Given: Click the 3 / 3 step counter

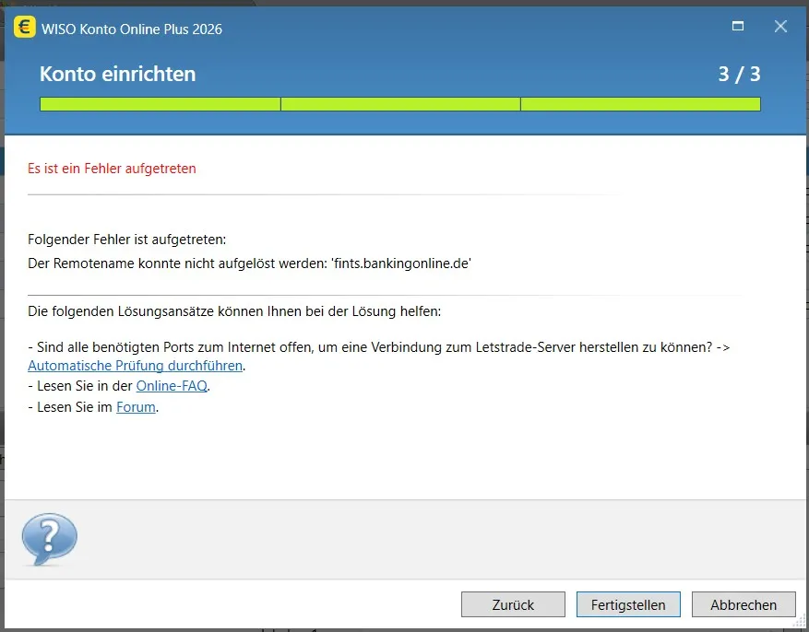Looking at the screenshot, I should (x=739, y=75).
